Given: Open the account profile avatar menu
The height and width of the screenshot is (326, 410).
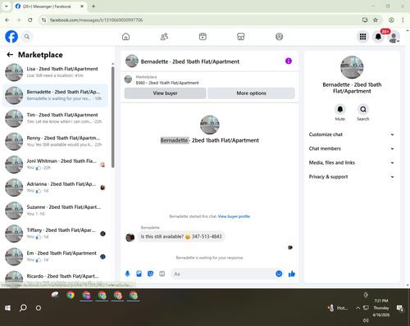Looking at the screenshot, I should pyautogui.click(x=394, y=37).
